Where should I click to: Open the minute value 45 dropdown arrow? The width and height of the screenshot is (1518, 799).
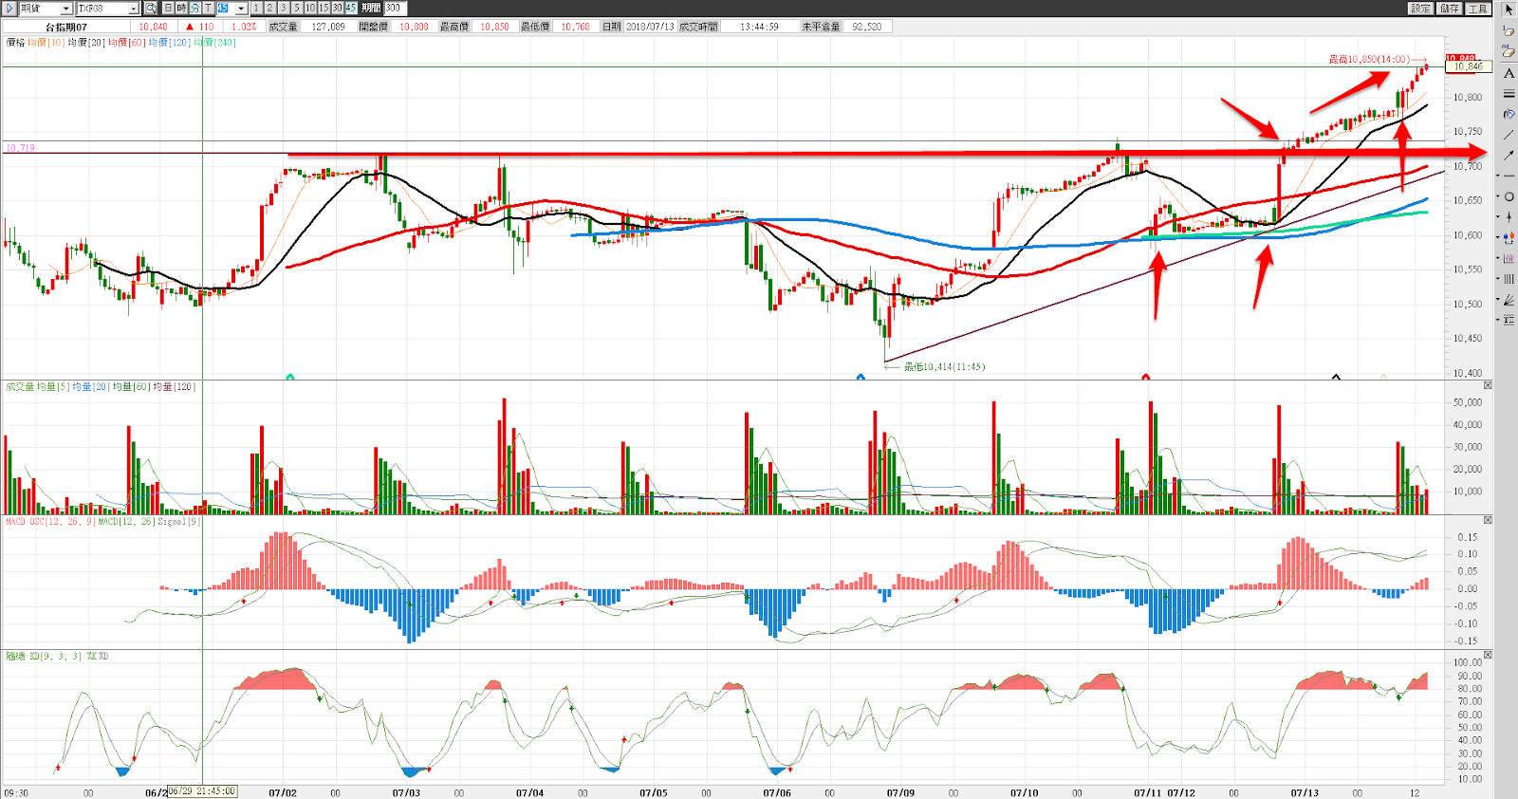tap(241, 9)
